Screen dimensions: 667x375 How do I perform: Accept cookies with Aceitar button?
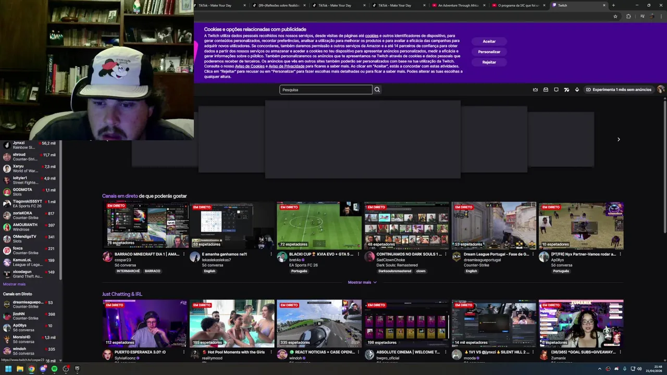click(489, 41)
